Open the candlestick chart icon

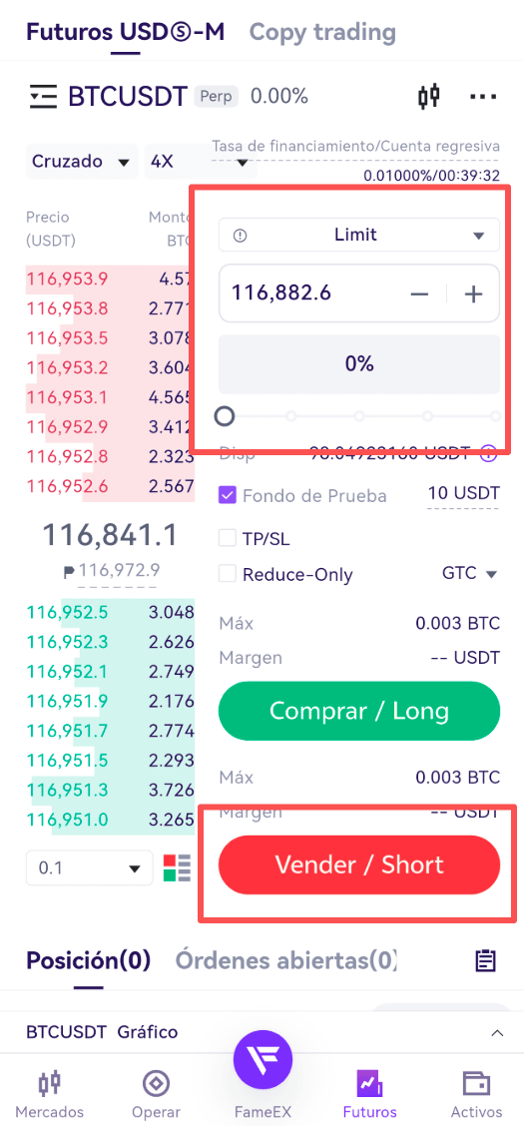pos(428,96)
